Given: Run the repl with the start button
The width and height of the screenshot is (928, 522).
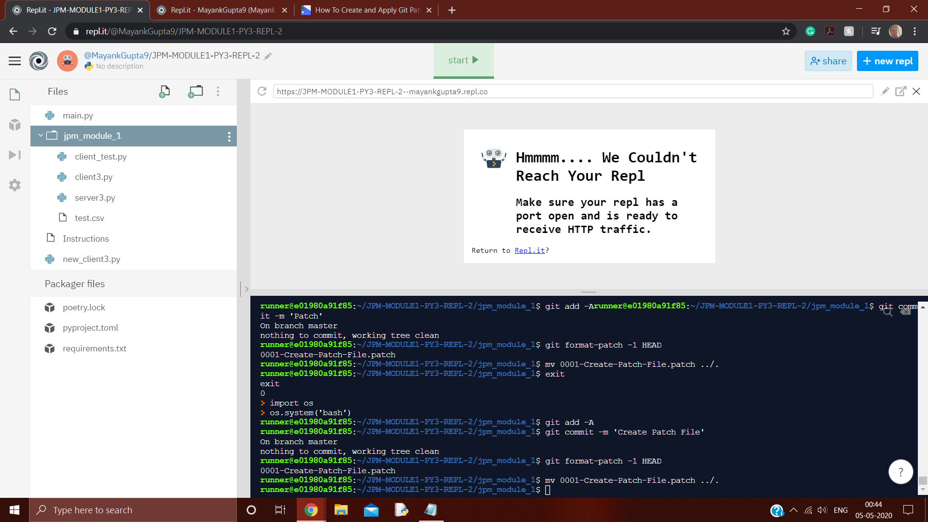Looking at the screenshot, I should tap(463, 60).
